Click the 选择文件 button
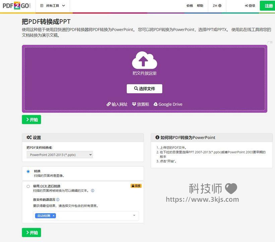The width and height of the screenshot is (275, 242). 145,89
